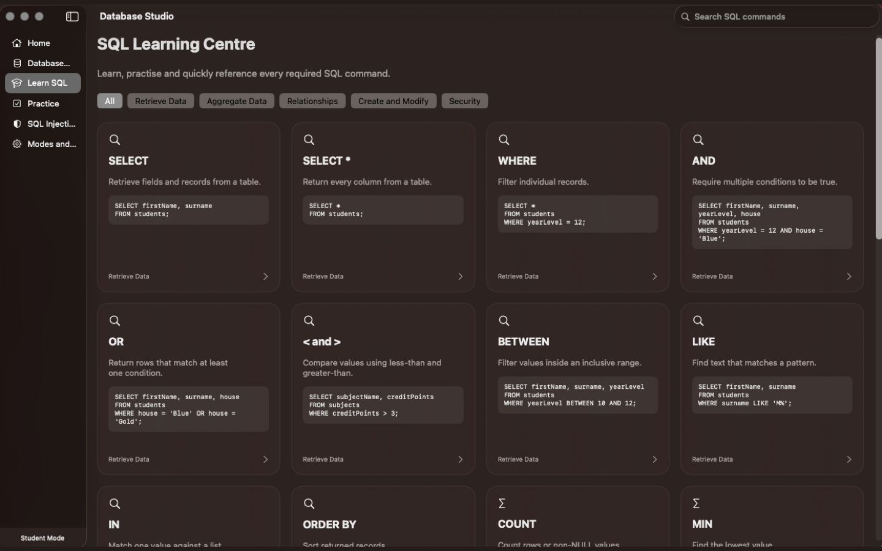
Task: Click the SELECT card title
Action: [129, 160]
